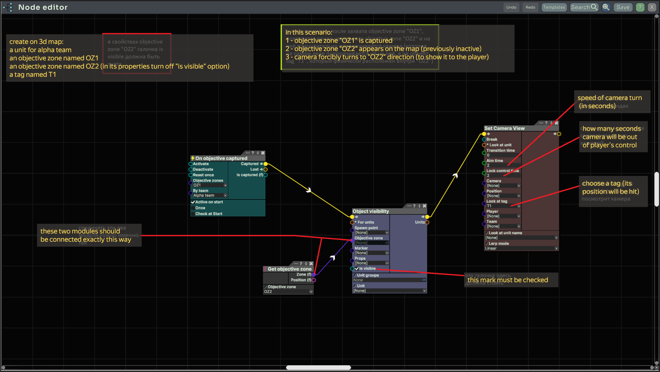Image resolution: width=660 pixels, height=372 pixels.
Task: Click the Undo button
Action: tap(511, 7)
